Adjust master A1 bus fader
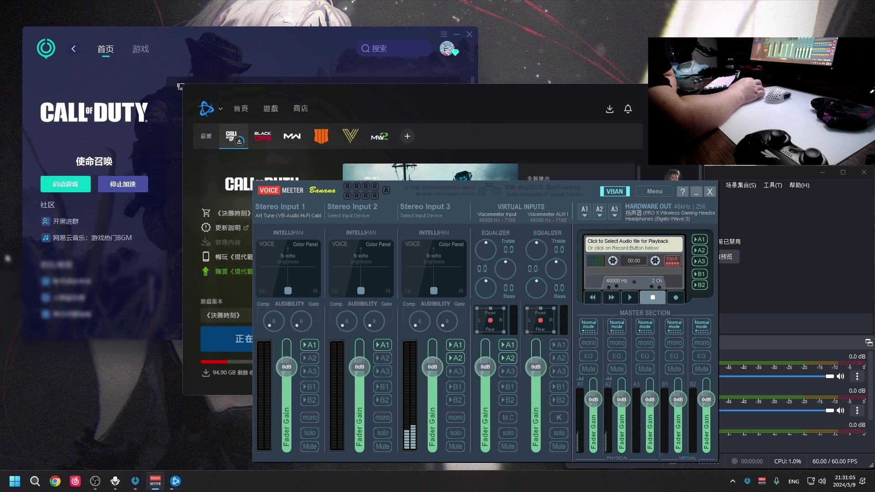875x492 pixels. coord(593,400)
